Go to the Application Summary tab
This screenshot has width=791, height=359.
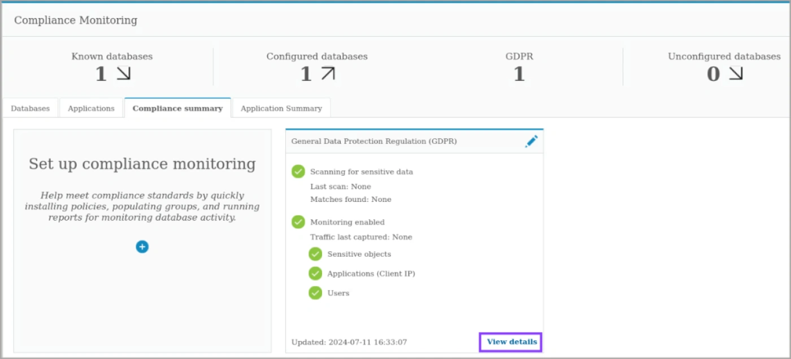tap(281, 109)
